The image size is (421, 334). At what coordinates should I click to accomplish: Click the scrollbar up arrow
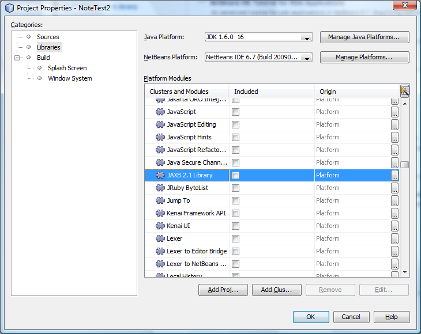pos(405,104)
